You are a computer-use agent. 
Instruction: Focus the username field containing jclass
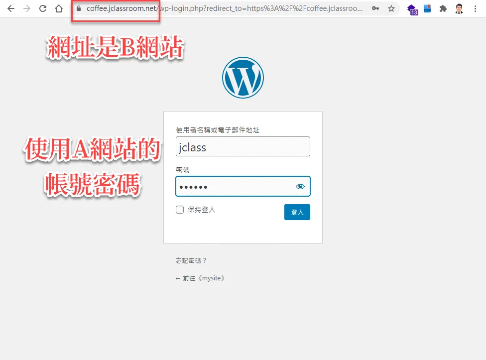(243, 146)
